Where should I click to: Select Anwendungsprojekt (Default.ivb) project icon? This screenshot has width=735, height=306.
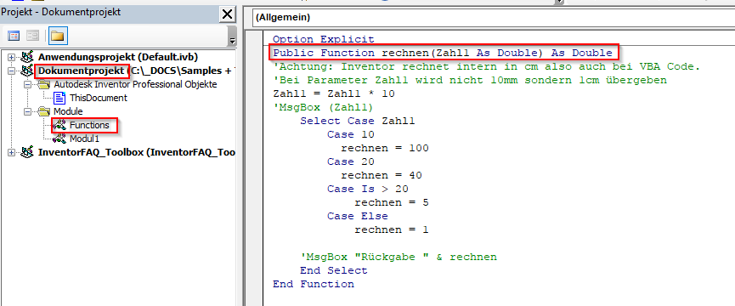(27, 58)
